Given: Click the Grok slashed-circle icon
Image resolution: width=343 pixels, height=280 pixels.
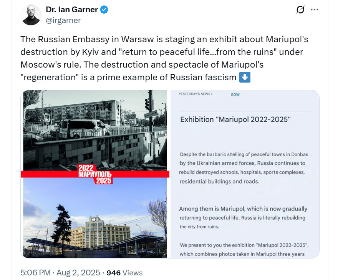Looking at the screenshot, I should tap(300, 10).
